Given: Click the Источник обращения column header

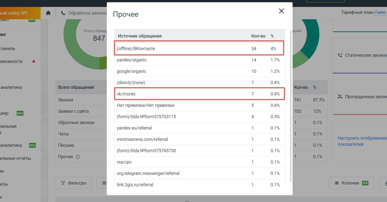Looking at the screenshot, I should tap(140, 36).
